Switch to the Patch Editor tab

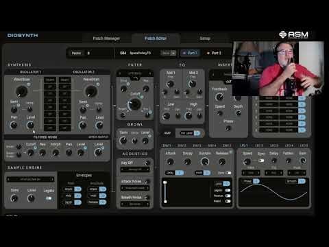pos(156,38)
